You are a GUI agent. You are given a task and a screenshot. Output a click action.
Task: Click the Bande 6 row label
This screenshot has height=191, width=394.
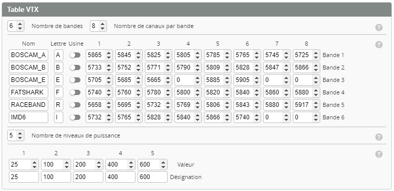tap(333, 117)
